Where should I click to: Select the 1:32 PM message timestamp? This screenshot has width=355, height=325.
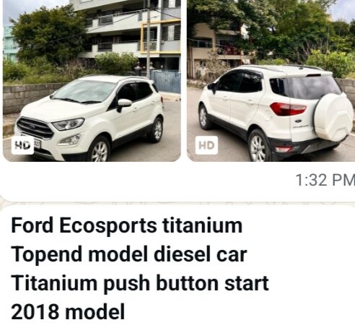point(325,180)
